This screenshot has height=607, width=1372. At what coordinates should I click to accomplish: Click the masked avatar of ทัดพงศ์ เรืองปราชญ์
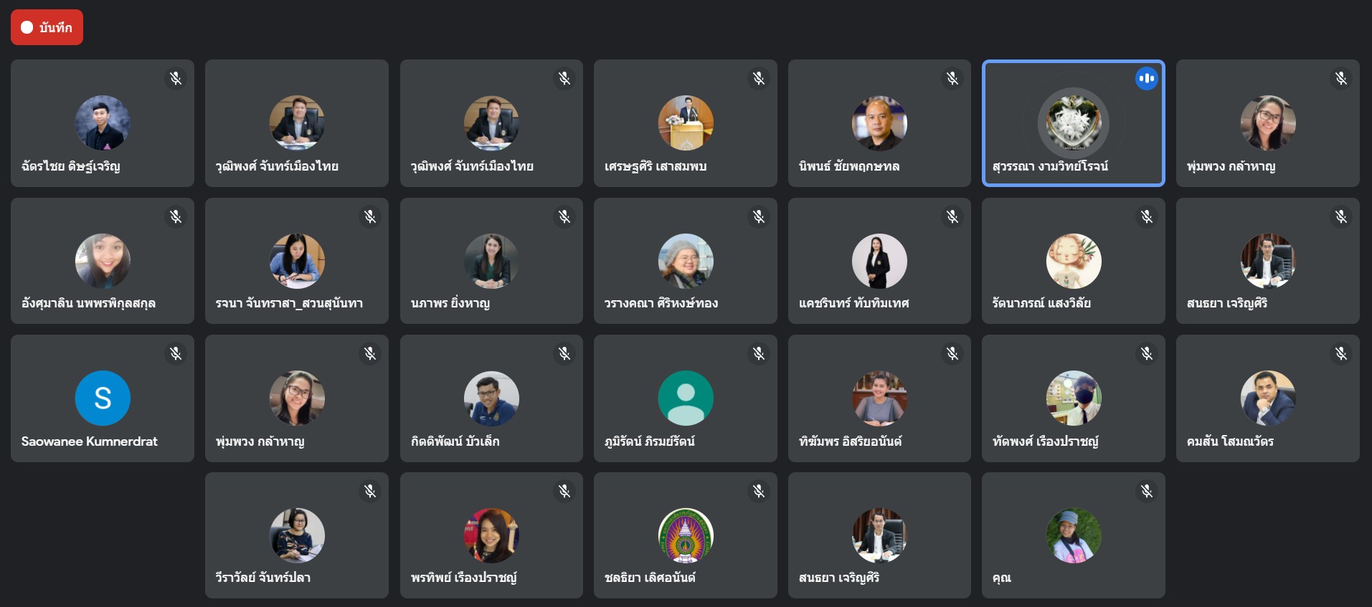(1074, 398)
